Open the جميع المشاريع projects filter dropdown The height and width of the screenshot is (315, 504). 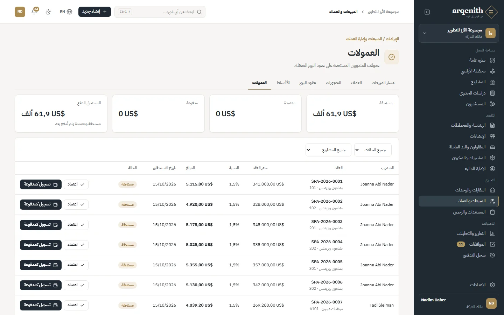(328, 150)
